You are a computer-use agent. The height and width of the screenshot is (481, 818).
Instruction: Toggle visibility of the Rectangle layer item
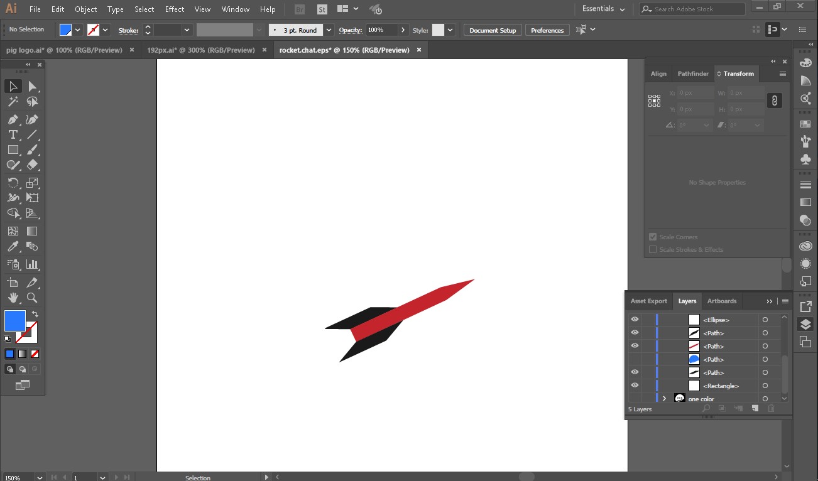(635, 386)
